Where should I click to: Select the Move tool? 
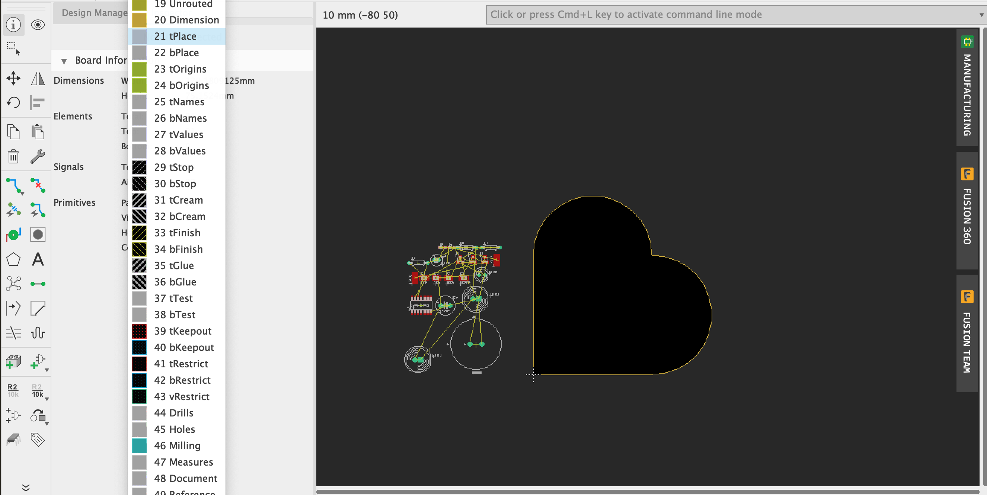(13, 78)
